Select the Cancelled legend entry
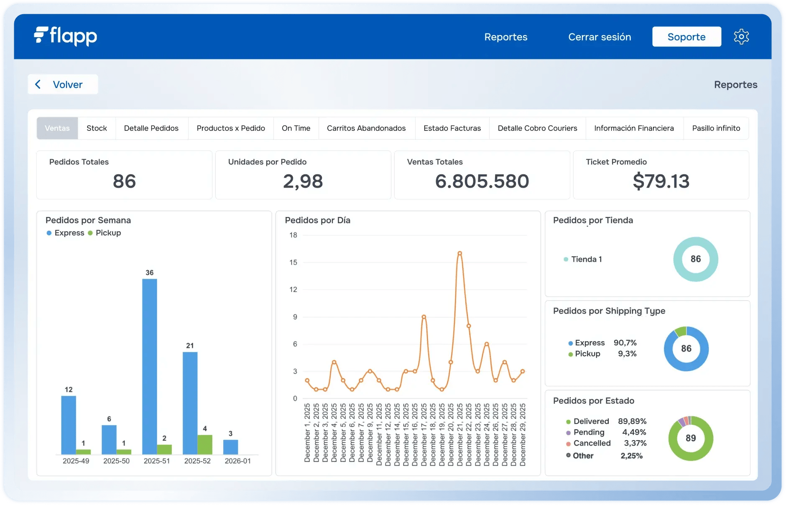The height and width of the screenshot is (505, 786). [x=591, y=443]
